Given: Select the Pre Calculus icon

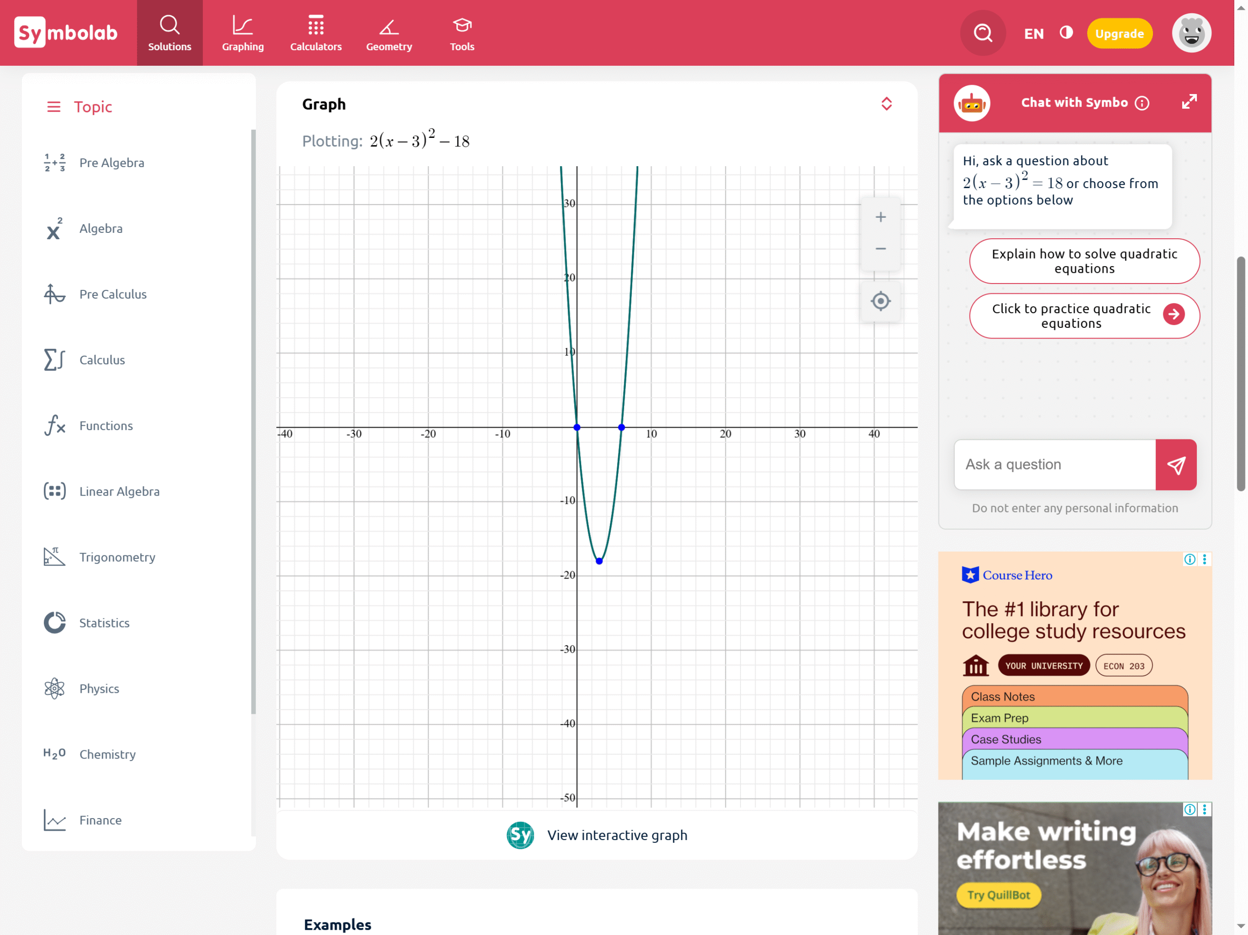Looking at the screenshot, I should click(x=55, y=294).
